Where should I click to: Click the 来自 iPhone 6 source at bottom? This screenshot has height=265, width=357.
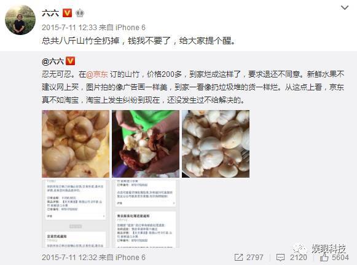[x=122, y=258]
